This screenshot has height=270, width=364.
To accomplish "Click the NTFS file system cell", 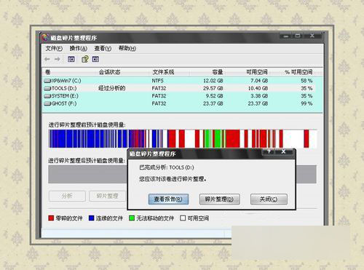I will pyautogui.click(x=158, y=81).
